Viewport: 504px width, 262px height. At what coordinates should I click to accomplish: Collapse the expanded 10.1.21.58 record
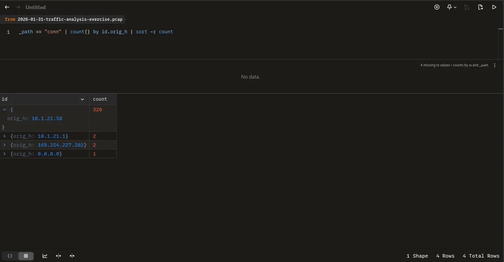tap(4, 110)
